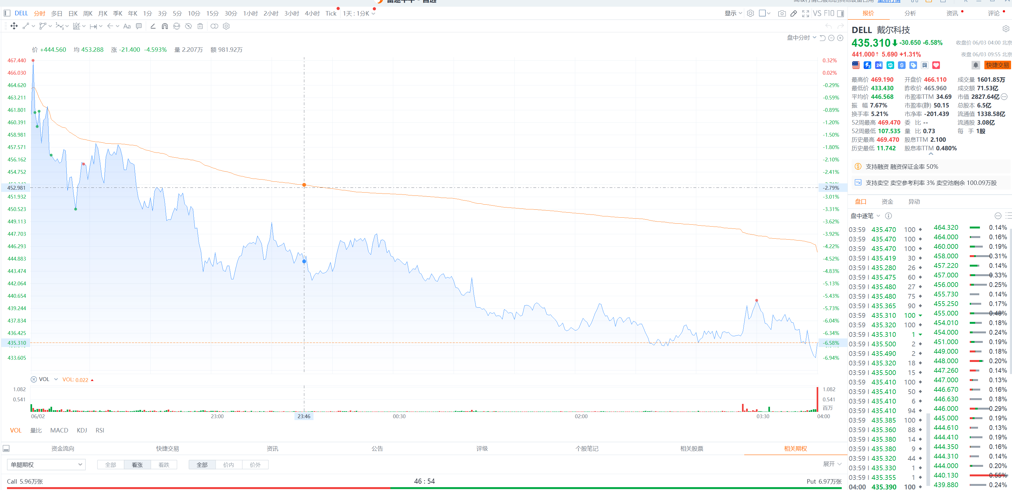
Task: Click info icon beside 盘中逐笔
Action: pos(888,216)
